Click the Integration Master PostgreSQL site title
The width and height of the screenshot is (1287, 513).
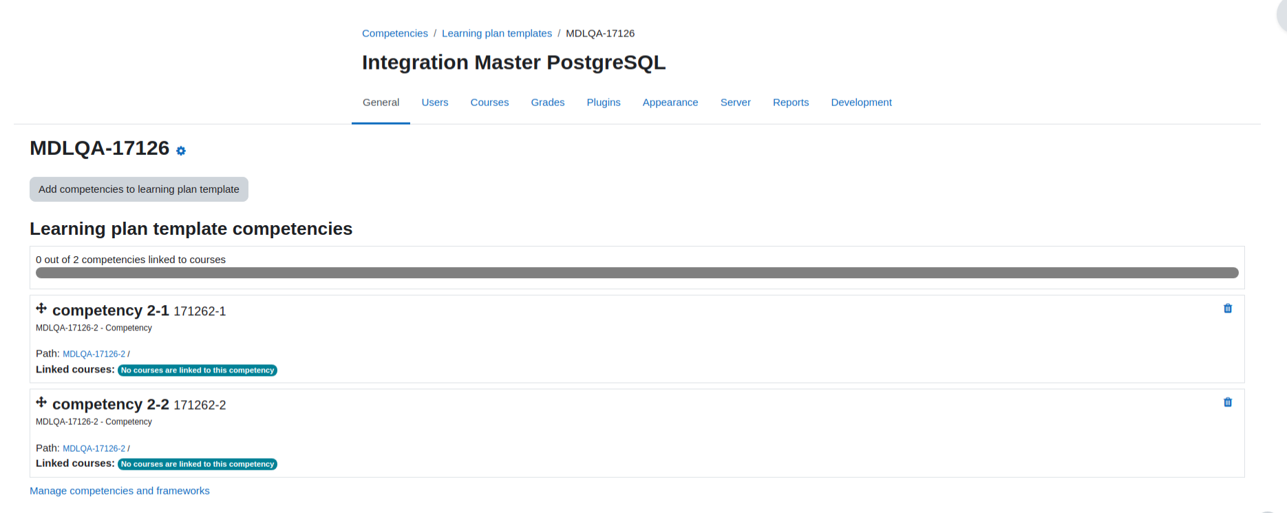tap(514, 63)
